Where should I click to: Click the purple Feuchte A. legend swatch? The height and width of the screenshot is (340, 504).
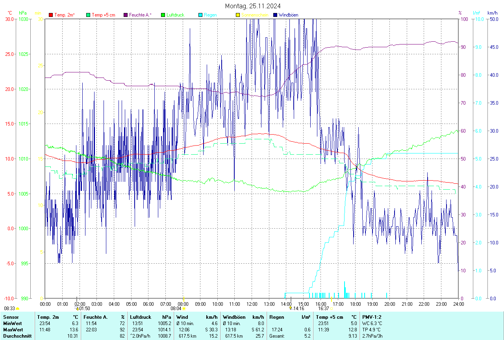click(126, 15)
